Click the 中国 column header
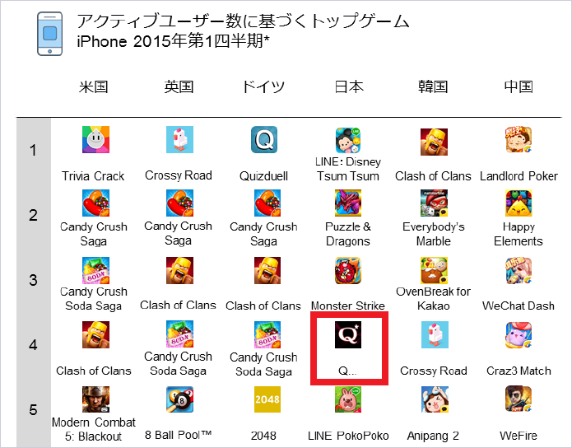This screenshot has width=572, height=448. [x=519, y=87]
